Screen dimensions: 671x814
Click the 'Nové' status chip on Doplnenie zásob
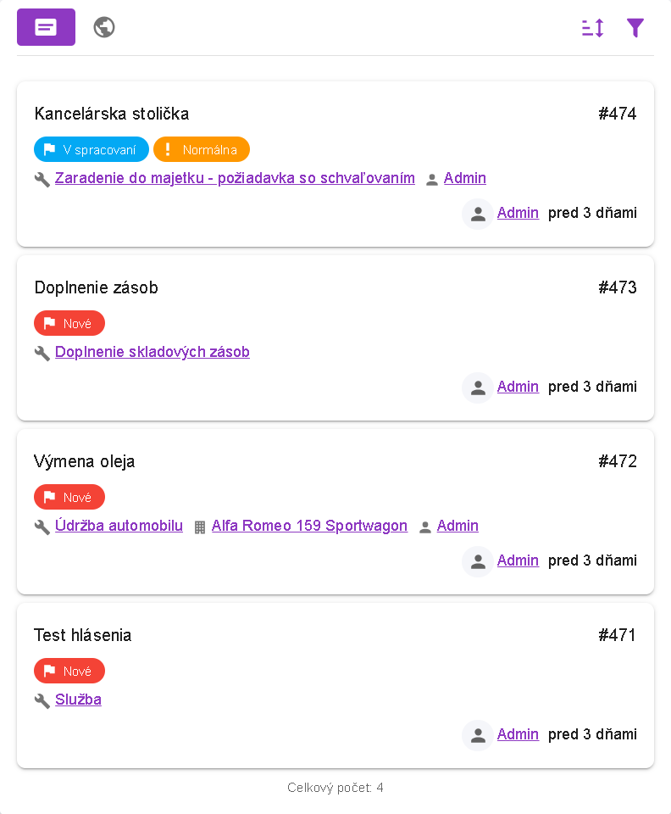point(69,323)
